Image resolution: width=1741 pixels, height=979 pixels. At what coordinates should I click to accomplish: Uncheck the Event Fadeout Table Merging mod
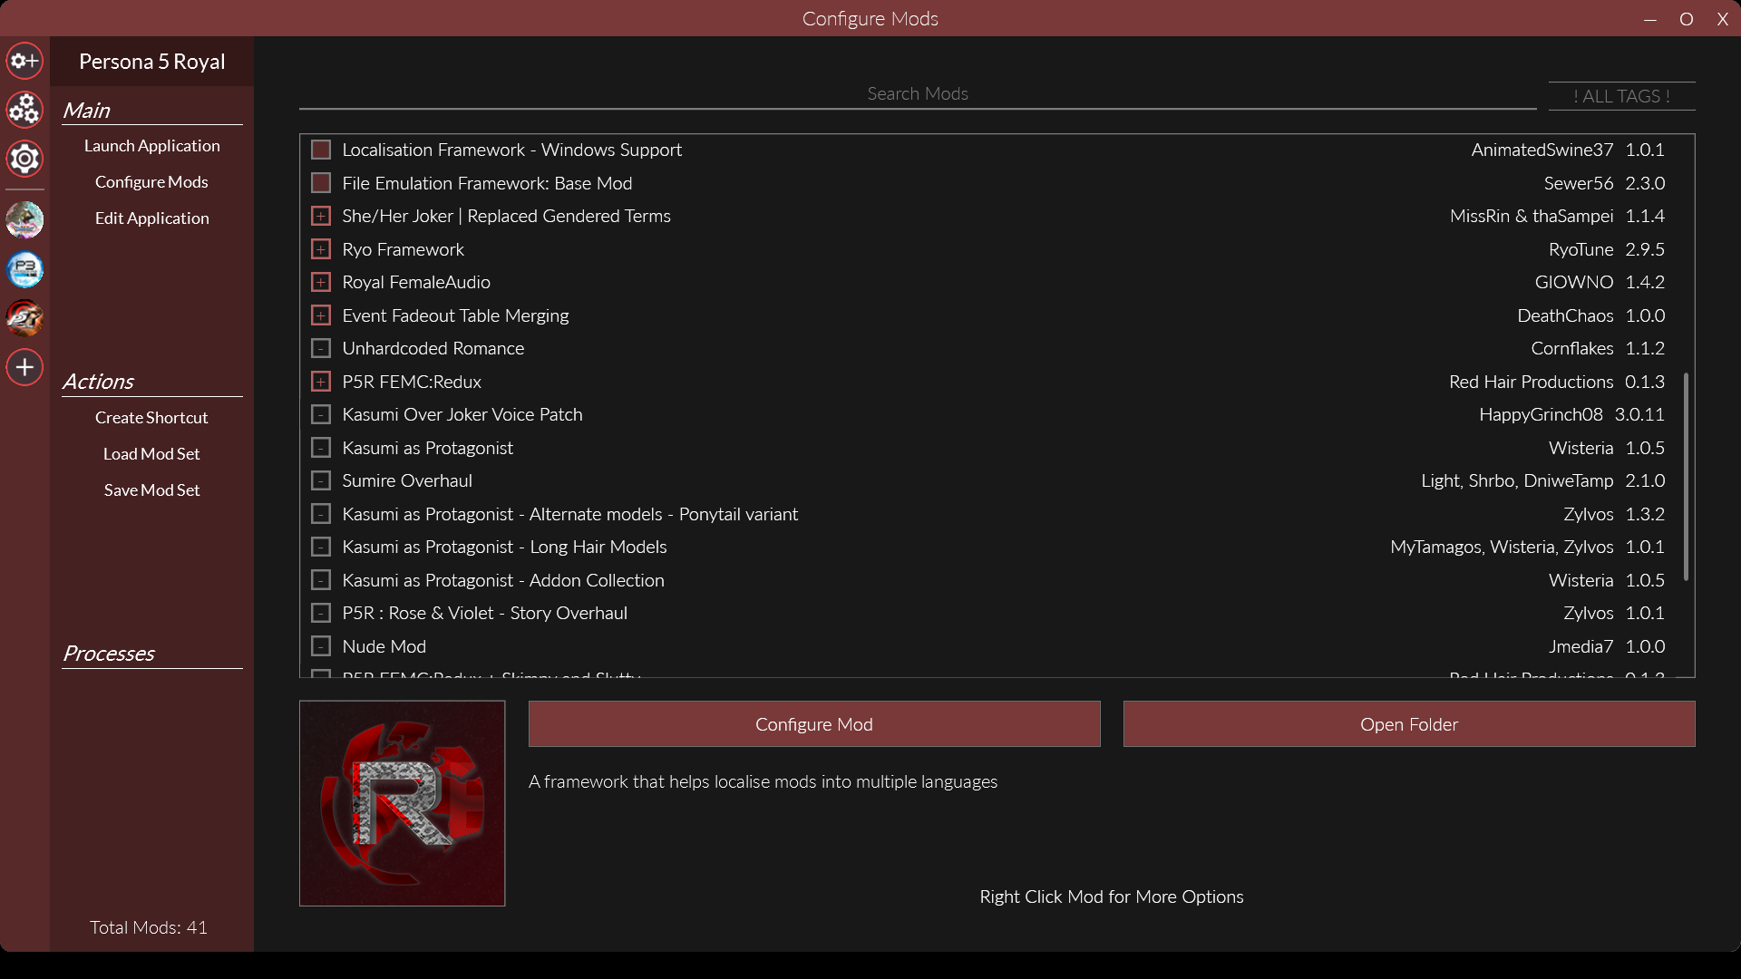(321, 315)
